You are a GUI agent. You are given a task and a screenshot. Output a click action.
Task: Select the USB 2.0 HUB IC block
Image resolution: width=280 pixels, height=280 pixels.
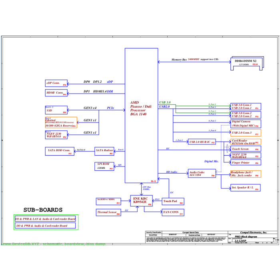point(202,142)
